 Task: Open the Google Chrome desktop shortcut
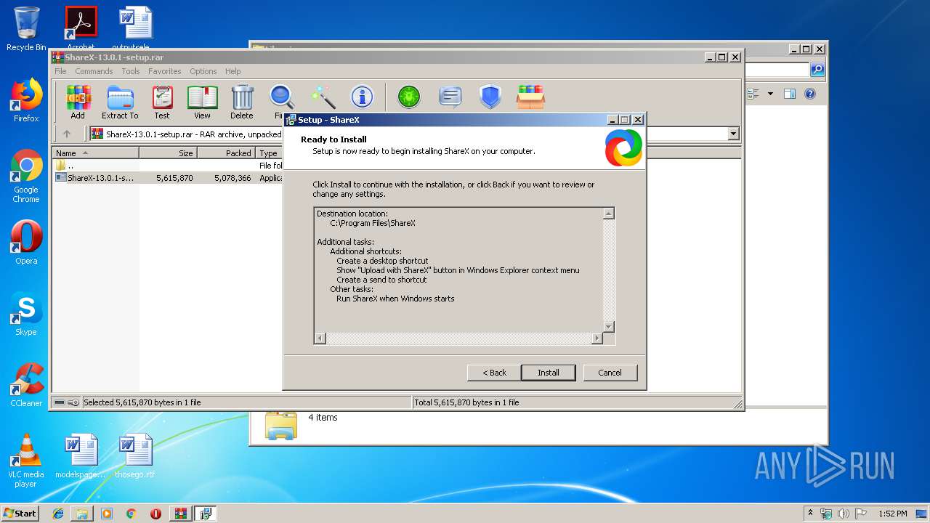point(26,177)
